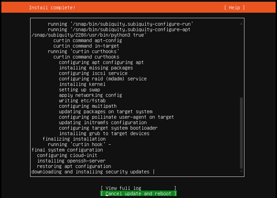Select the 'setting up swap' log line

tap(79, 90)
